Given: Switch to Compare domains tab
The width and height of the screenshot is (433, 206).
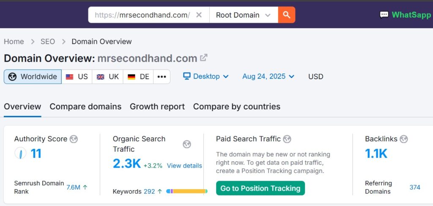Looking at the screenshot, I should 85,107.
